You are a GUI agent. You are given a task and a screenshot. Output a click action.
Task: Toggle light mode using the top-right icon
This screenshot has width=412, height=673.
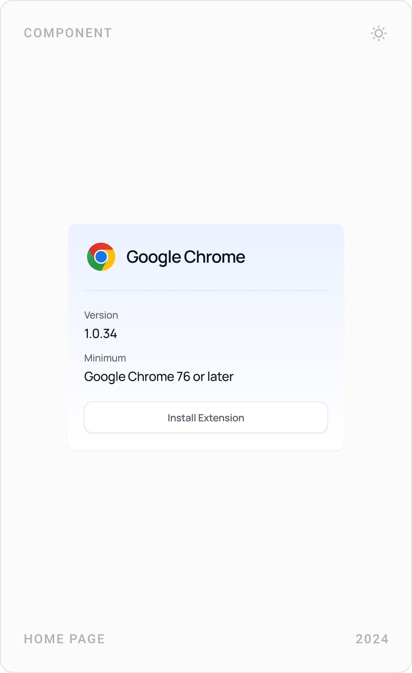tap(379, 34)
